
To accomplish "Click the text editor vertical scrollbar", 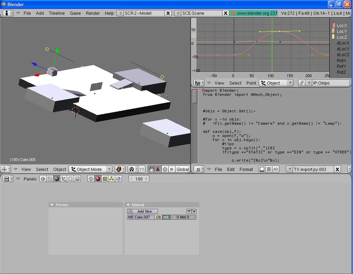I will pyautogui.click(x=195, y=126).
